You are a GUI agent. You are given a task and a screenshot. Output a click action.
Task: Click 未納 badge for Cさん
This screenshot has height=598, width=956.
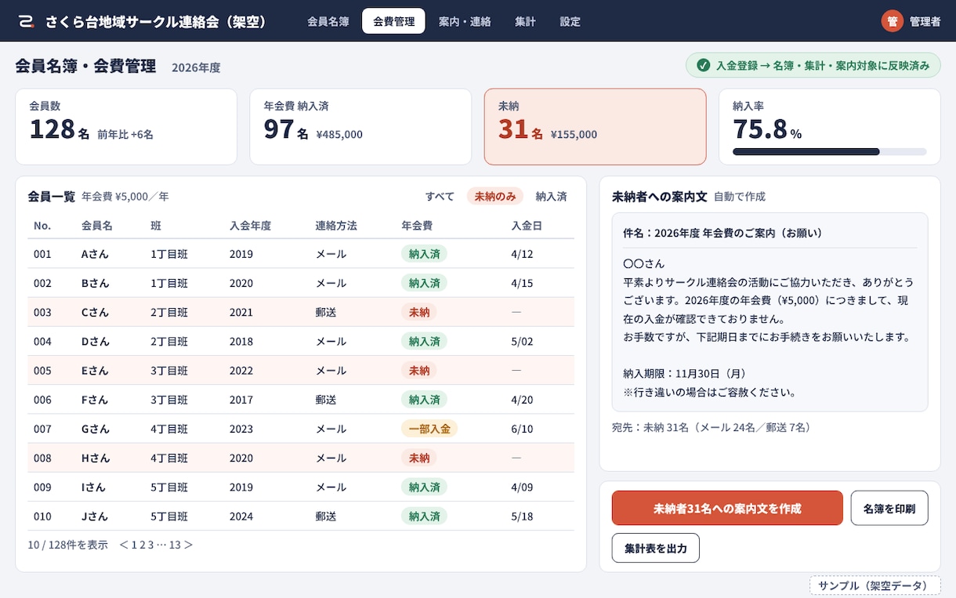[x=418, y=312]
